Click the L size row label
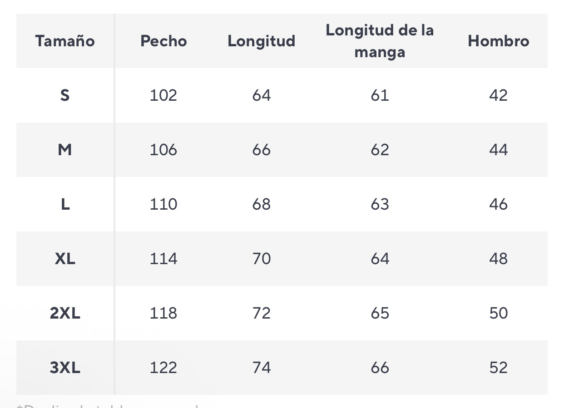This screenshot has width=564, height=408. 65,204
